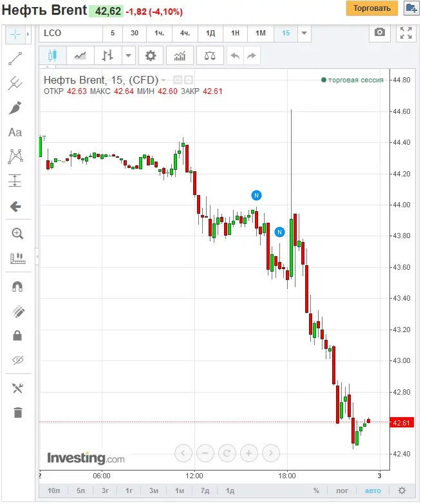
Task: Select the pitchfork drawing tool
Action: [x=15, y=83]
